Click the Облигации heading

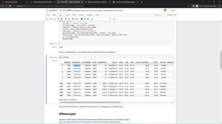[67, 114]
